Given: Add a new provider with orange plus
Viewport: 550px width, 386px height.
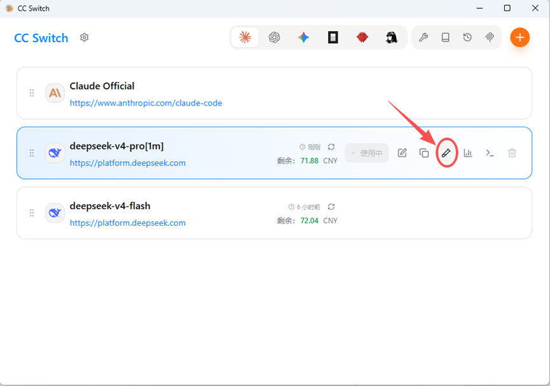Looking at the screenshot, I should (x=520, y=37).
